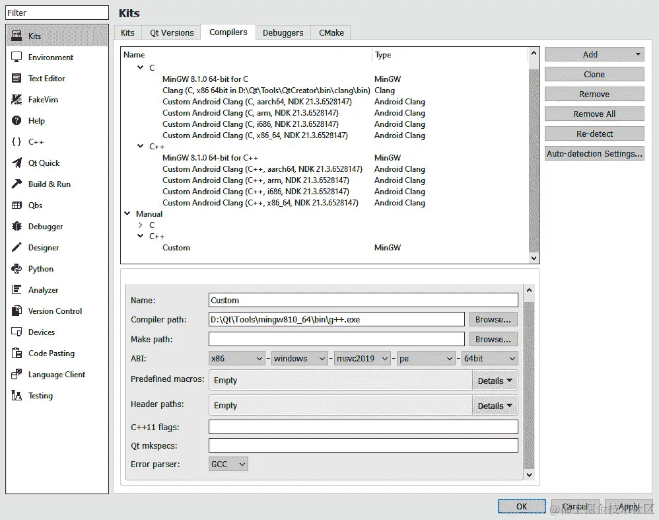
Task: Collapse the Manual compilers group
Action: [127, 213]
